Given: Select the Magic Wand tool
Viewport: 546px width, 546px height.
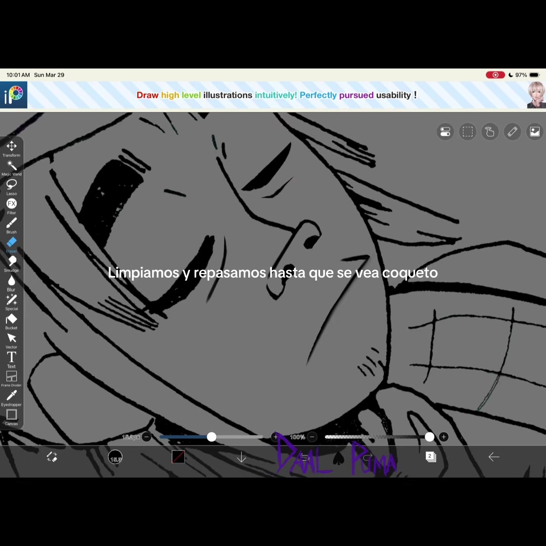Looking at the screenshot, I should [x=12, y=168].
